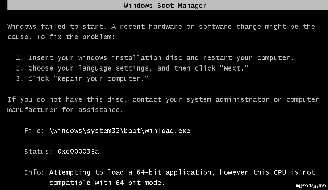Click "system administrator" in the message
The width and height of the screenshot is (328, 190).
(228, 99)
